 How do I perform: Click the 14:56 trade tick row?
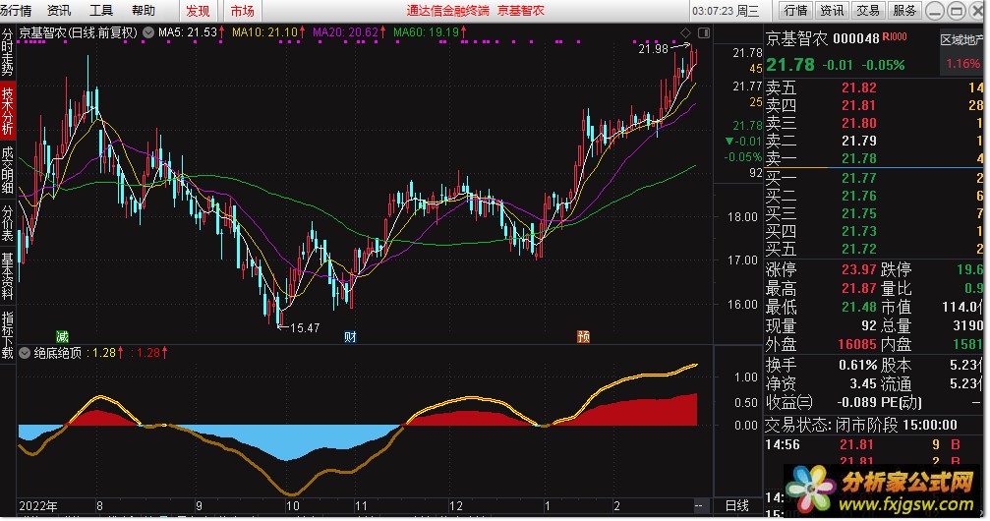coord(874,445)
